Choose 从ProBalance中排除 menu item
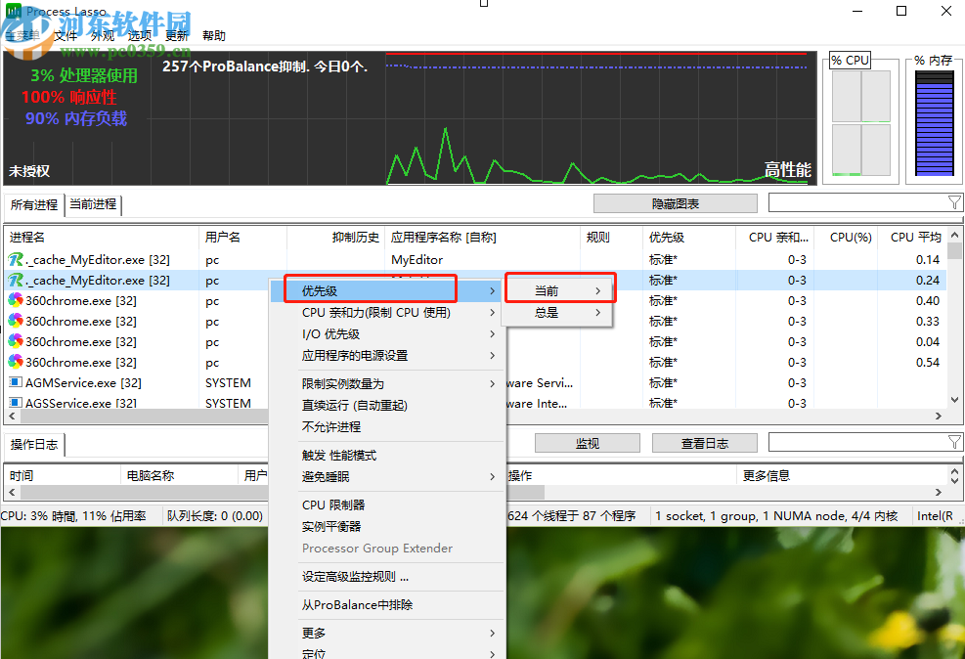This screenshot has width=965, height=659. 388,604
